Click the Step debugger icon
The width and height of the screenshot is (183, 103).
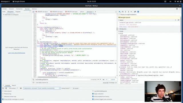click(x=131, y=12)
